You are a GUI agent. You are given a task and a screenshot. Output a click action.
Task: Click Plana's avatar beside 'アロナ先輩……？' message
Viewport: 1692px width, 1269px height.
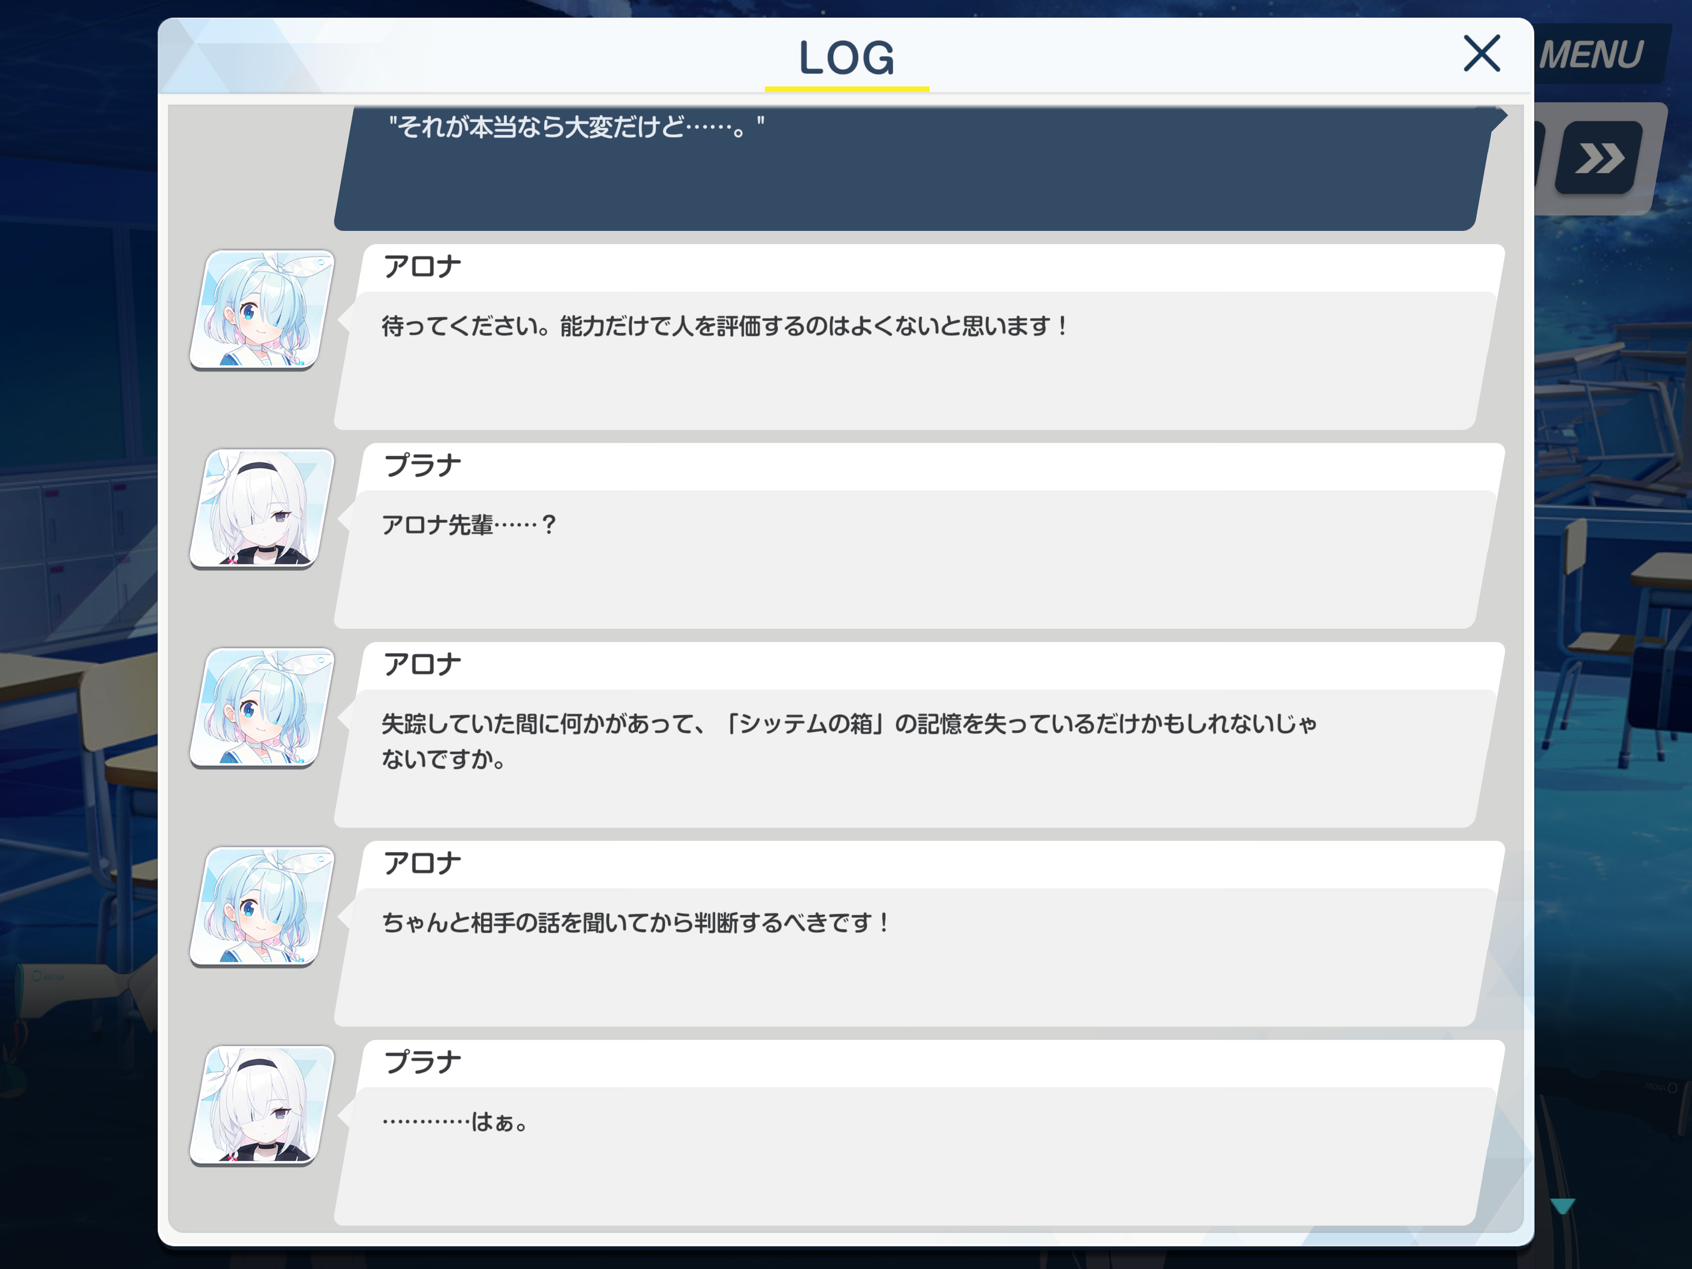point(262,508)
